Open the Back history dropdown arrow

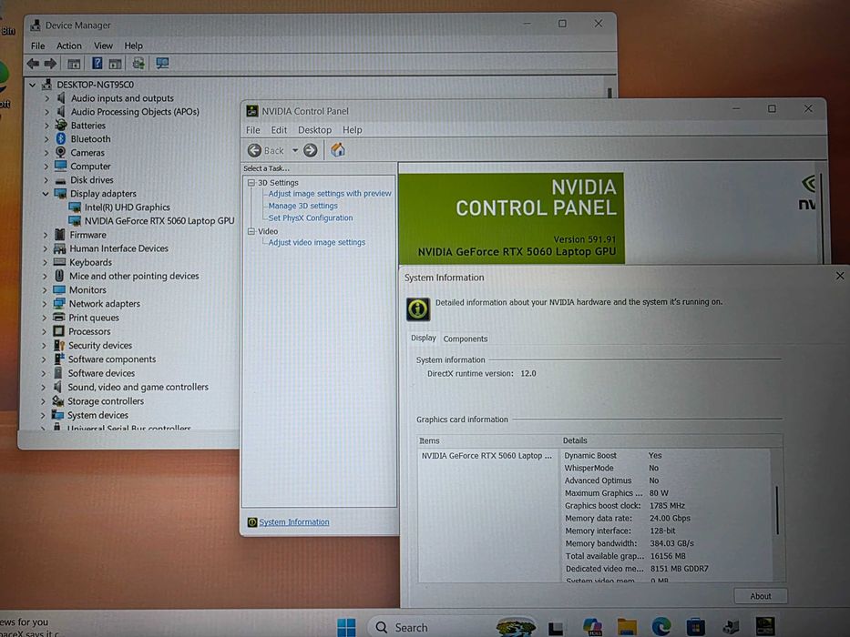point(295,150)
